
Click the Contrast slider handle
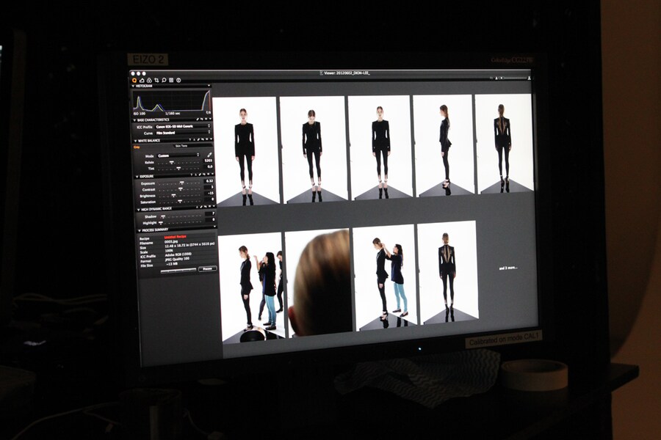click(x=181, y=189)
